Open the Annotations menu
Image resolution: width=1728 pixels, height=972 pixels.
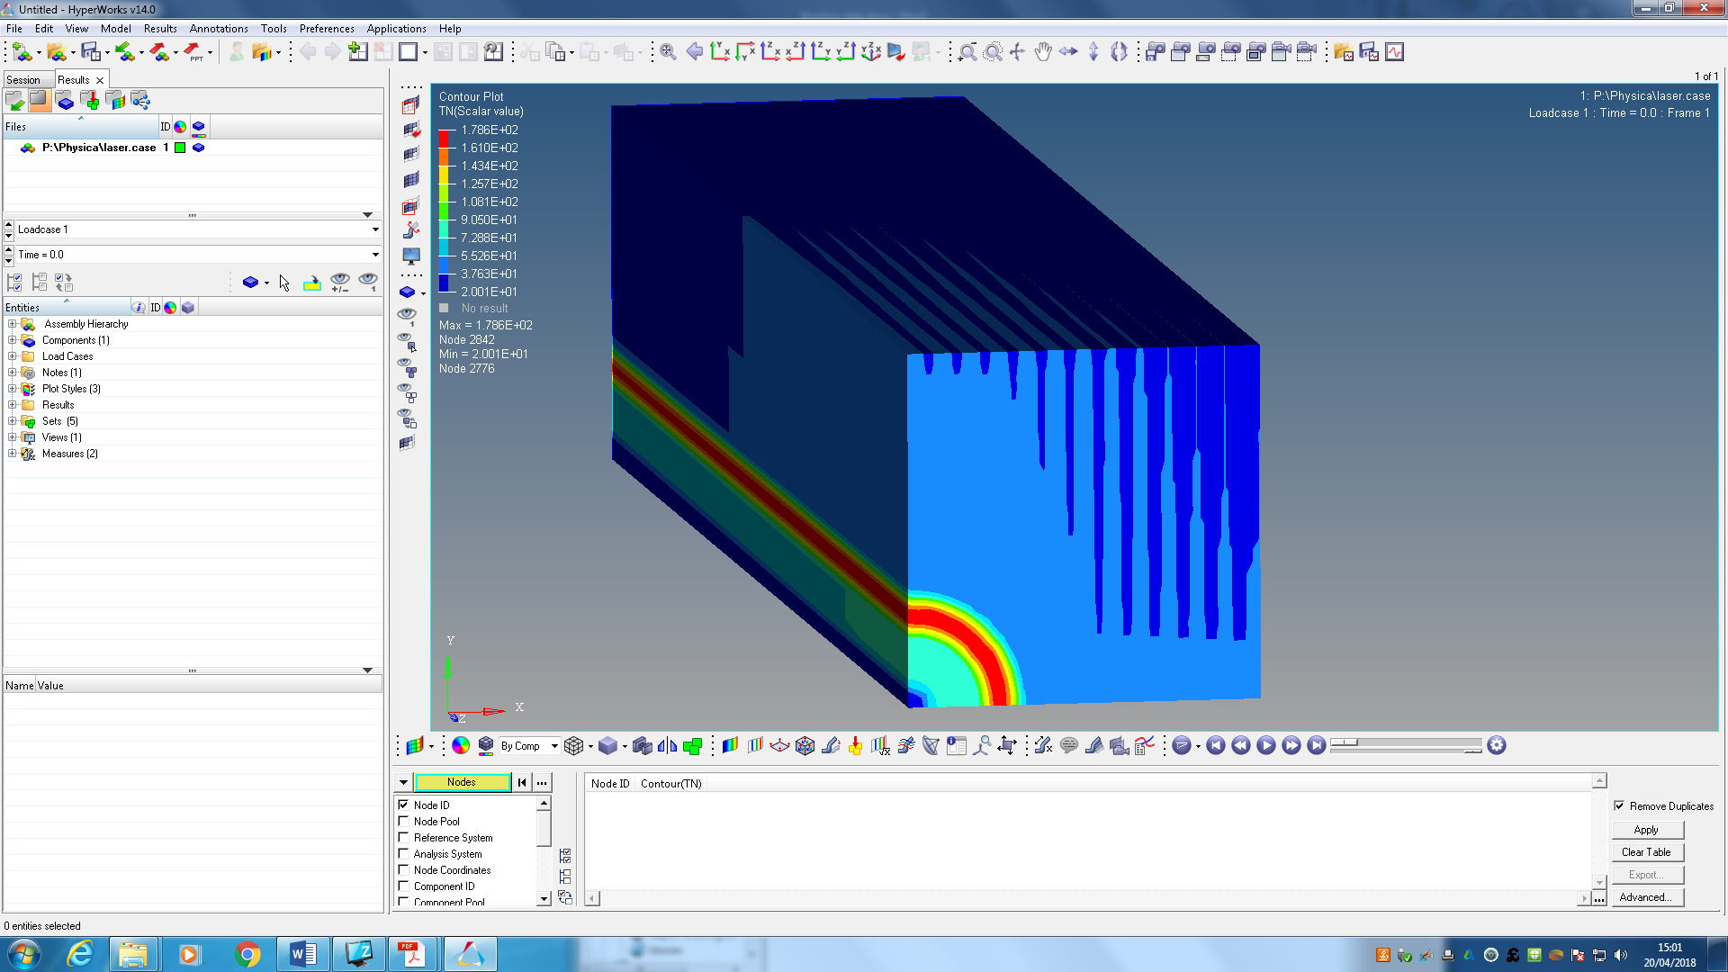(218, 29)
